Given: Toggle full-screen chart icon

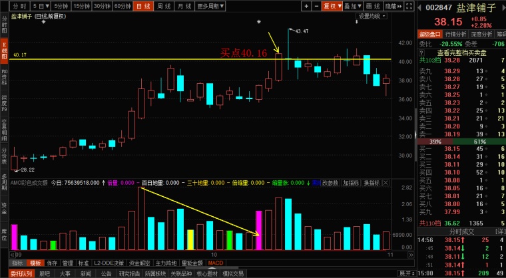Looking at the screenshot, I should point(407,5).
